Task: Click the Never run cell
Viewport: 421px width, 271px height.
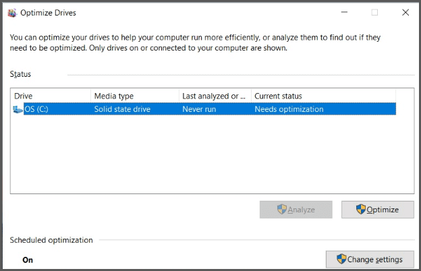Action: tap(199, 109)
